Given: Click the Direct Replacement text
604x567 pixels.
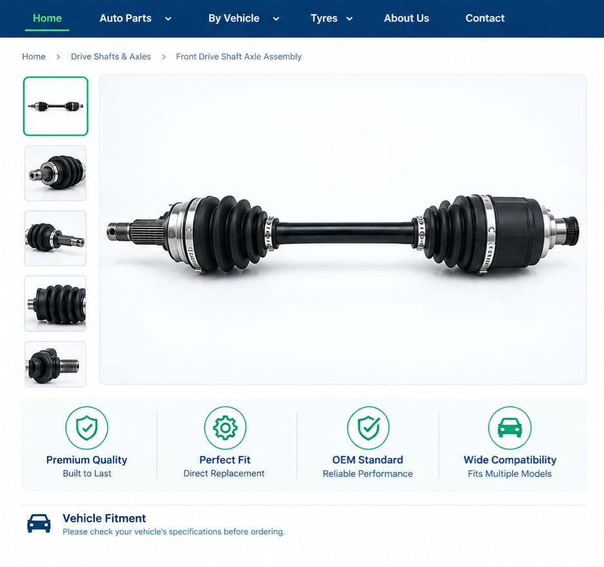Looking at the screenshot, I should point(224,474).
